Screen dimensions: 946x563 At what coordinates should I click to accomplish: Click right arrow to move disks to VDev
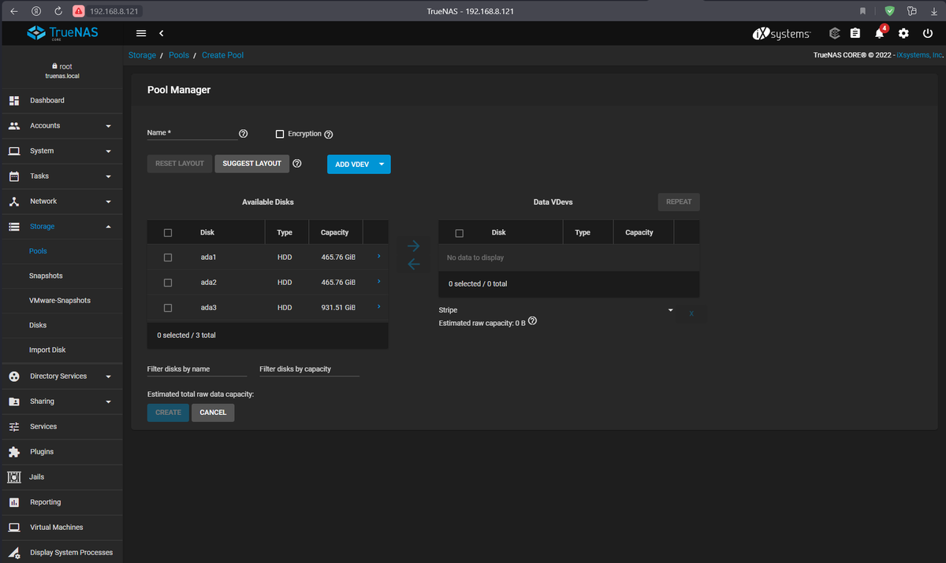[413, 246]
